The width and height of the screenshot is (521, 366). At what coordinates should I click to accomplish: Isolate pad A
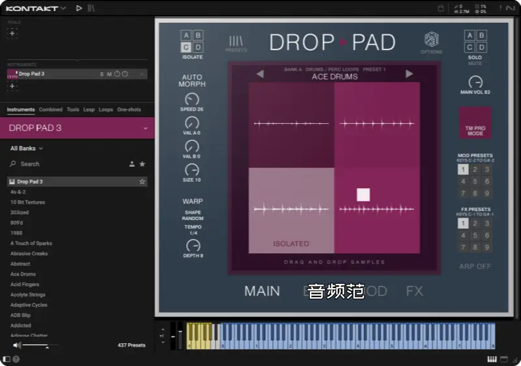(x=186, y=36)
